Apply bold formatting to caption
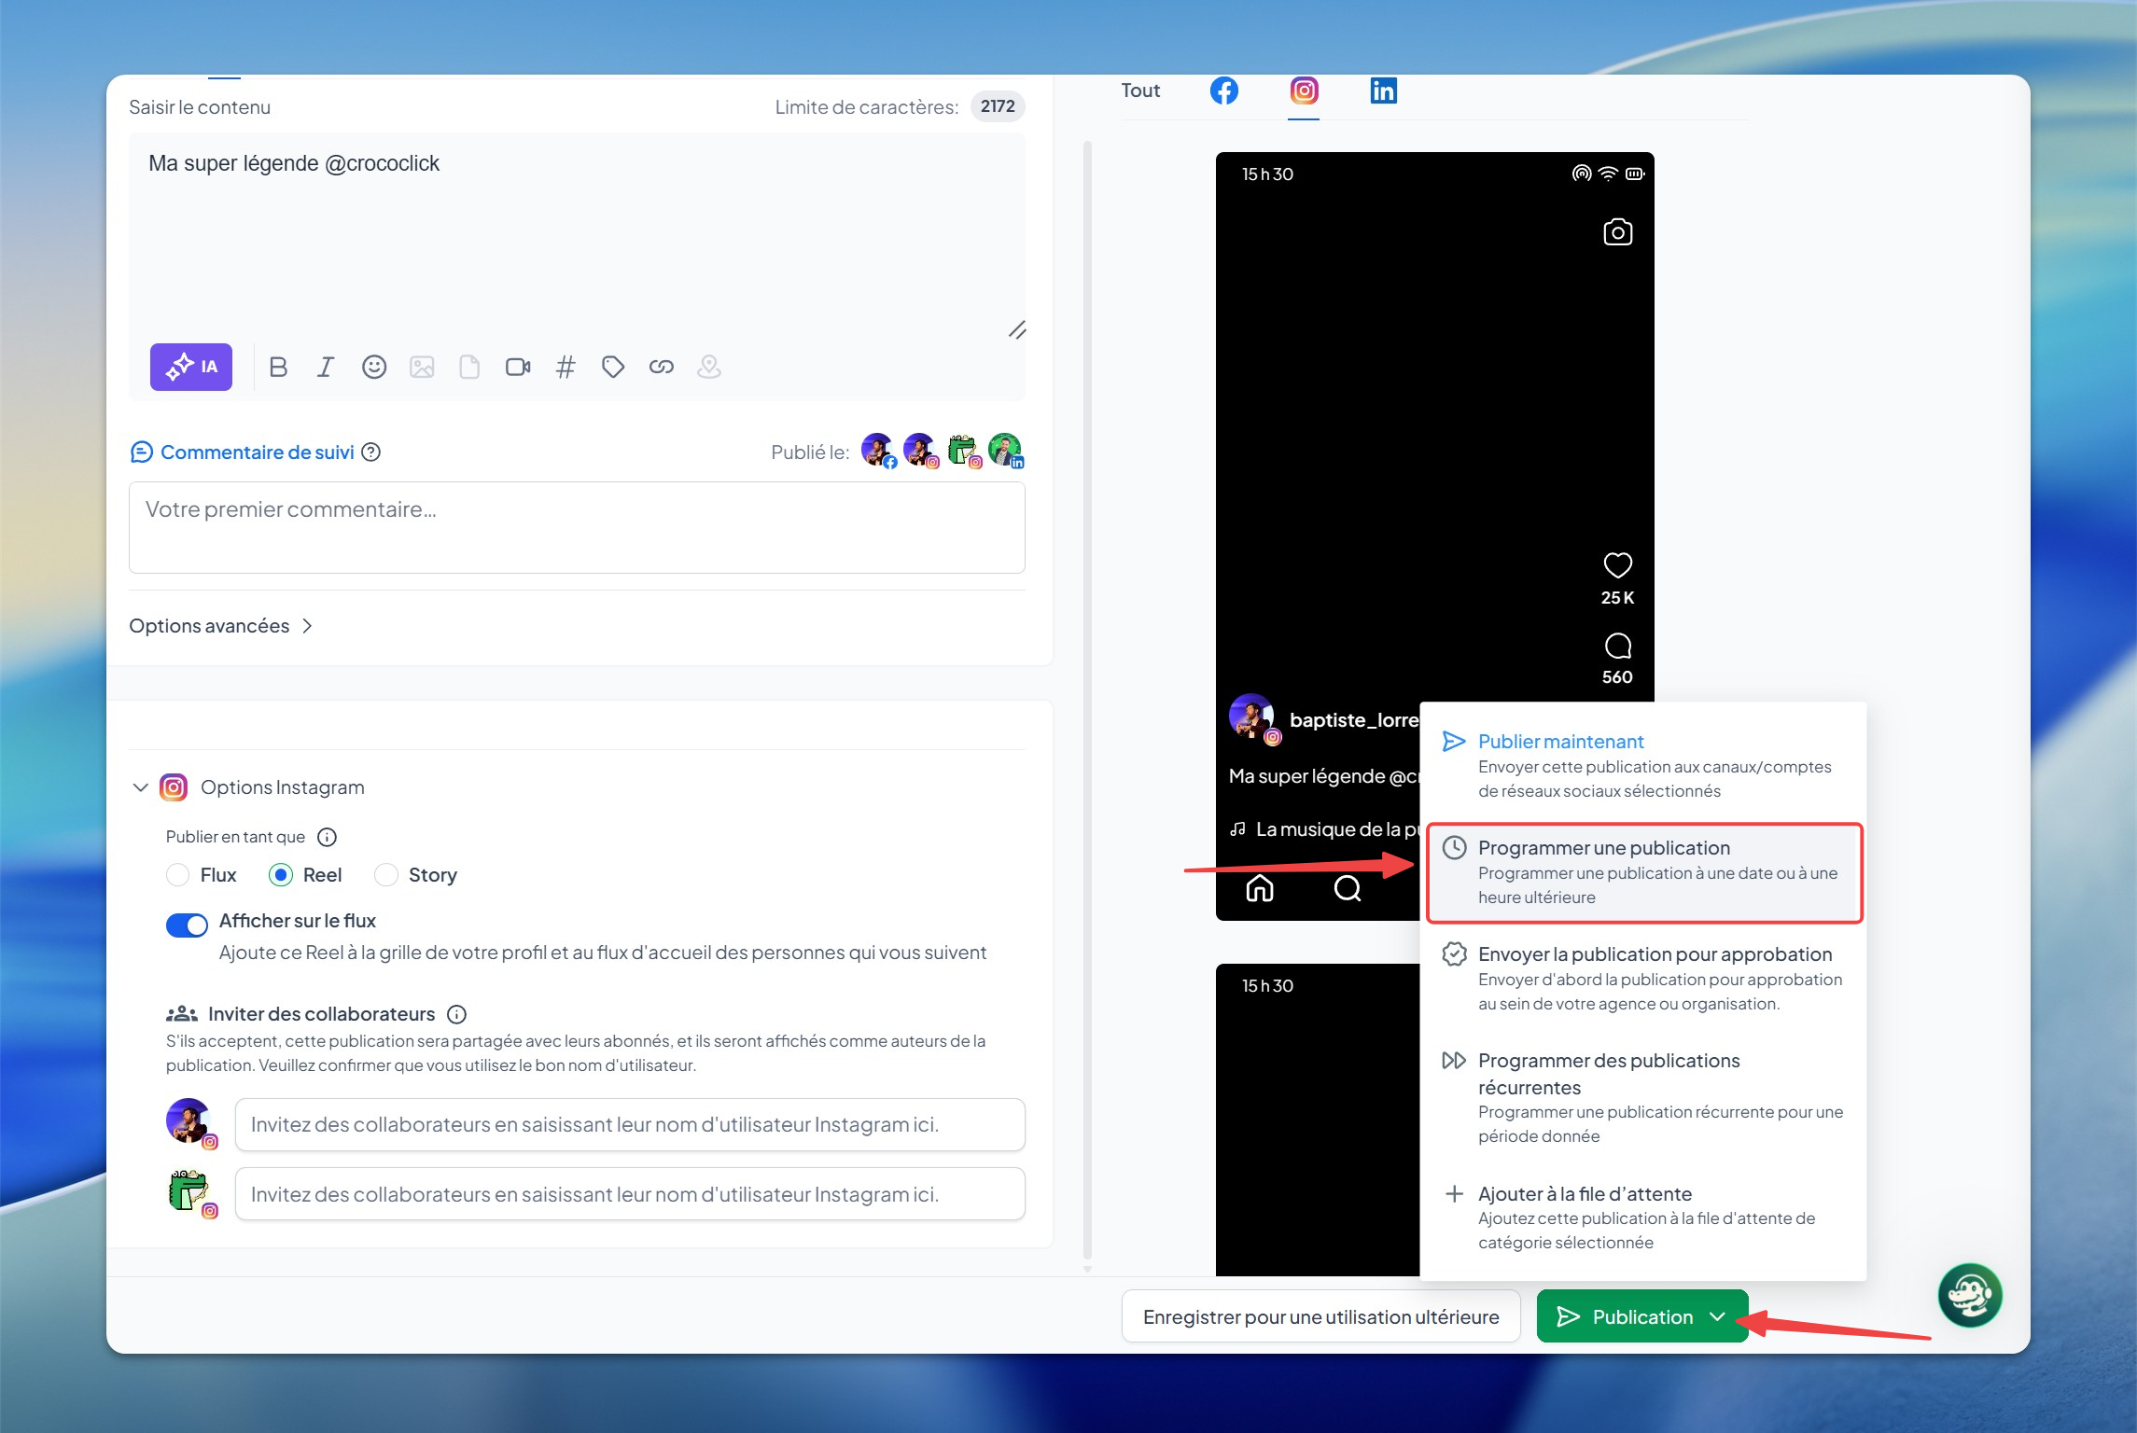Viewport: 2137px width, 1433px height. [x=278, y=367]
